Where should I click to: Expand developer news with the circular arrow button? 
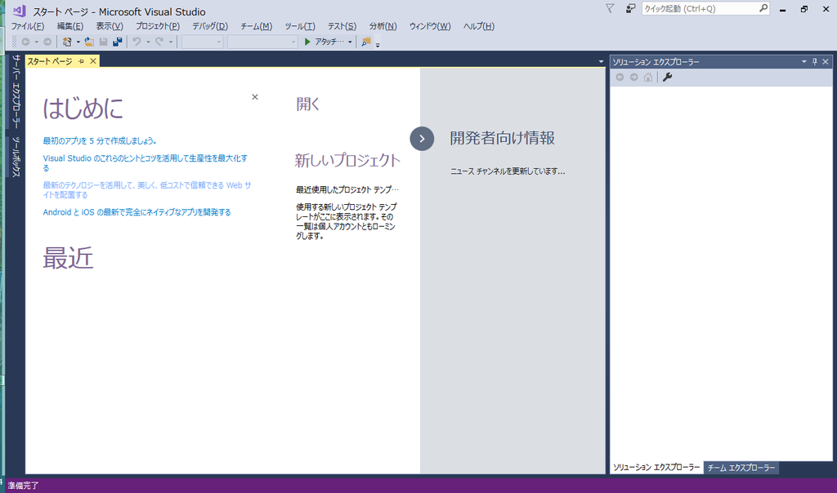point(423,139)
